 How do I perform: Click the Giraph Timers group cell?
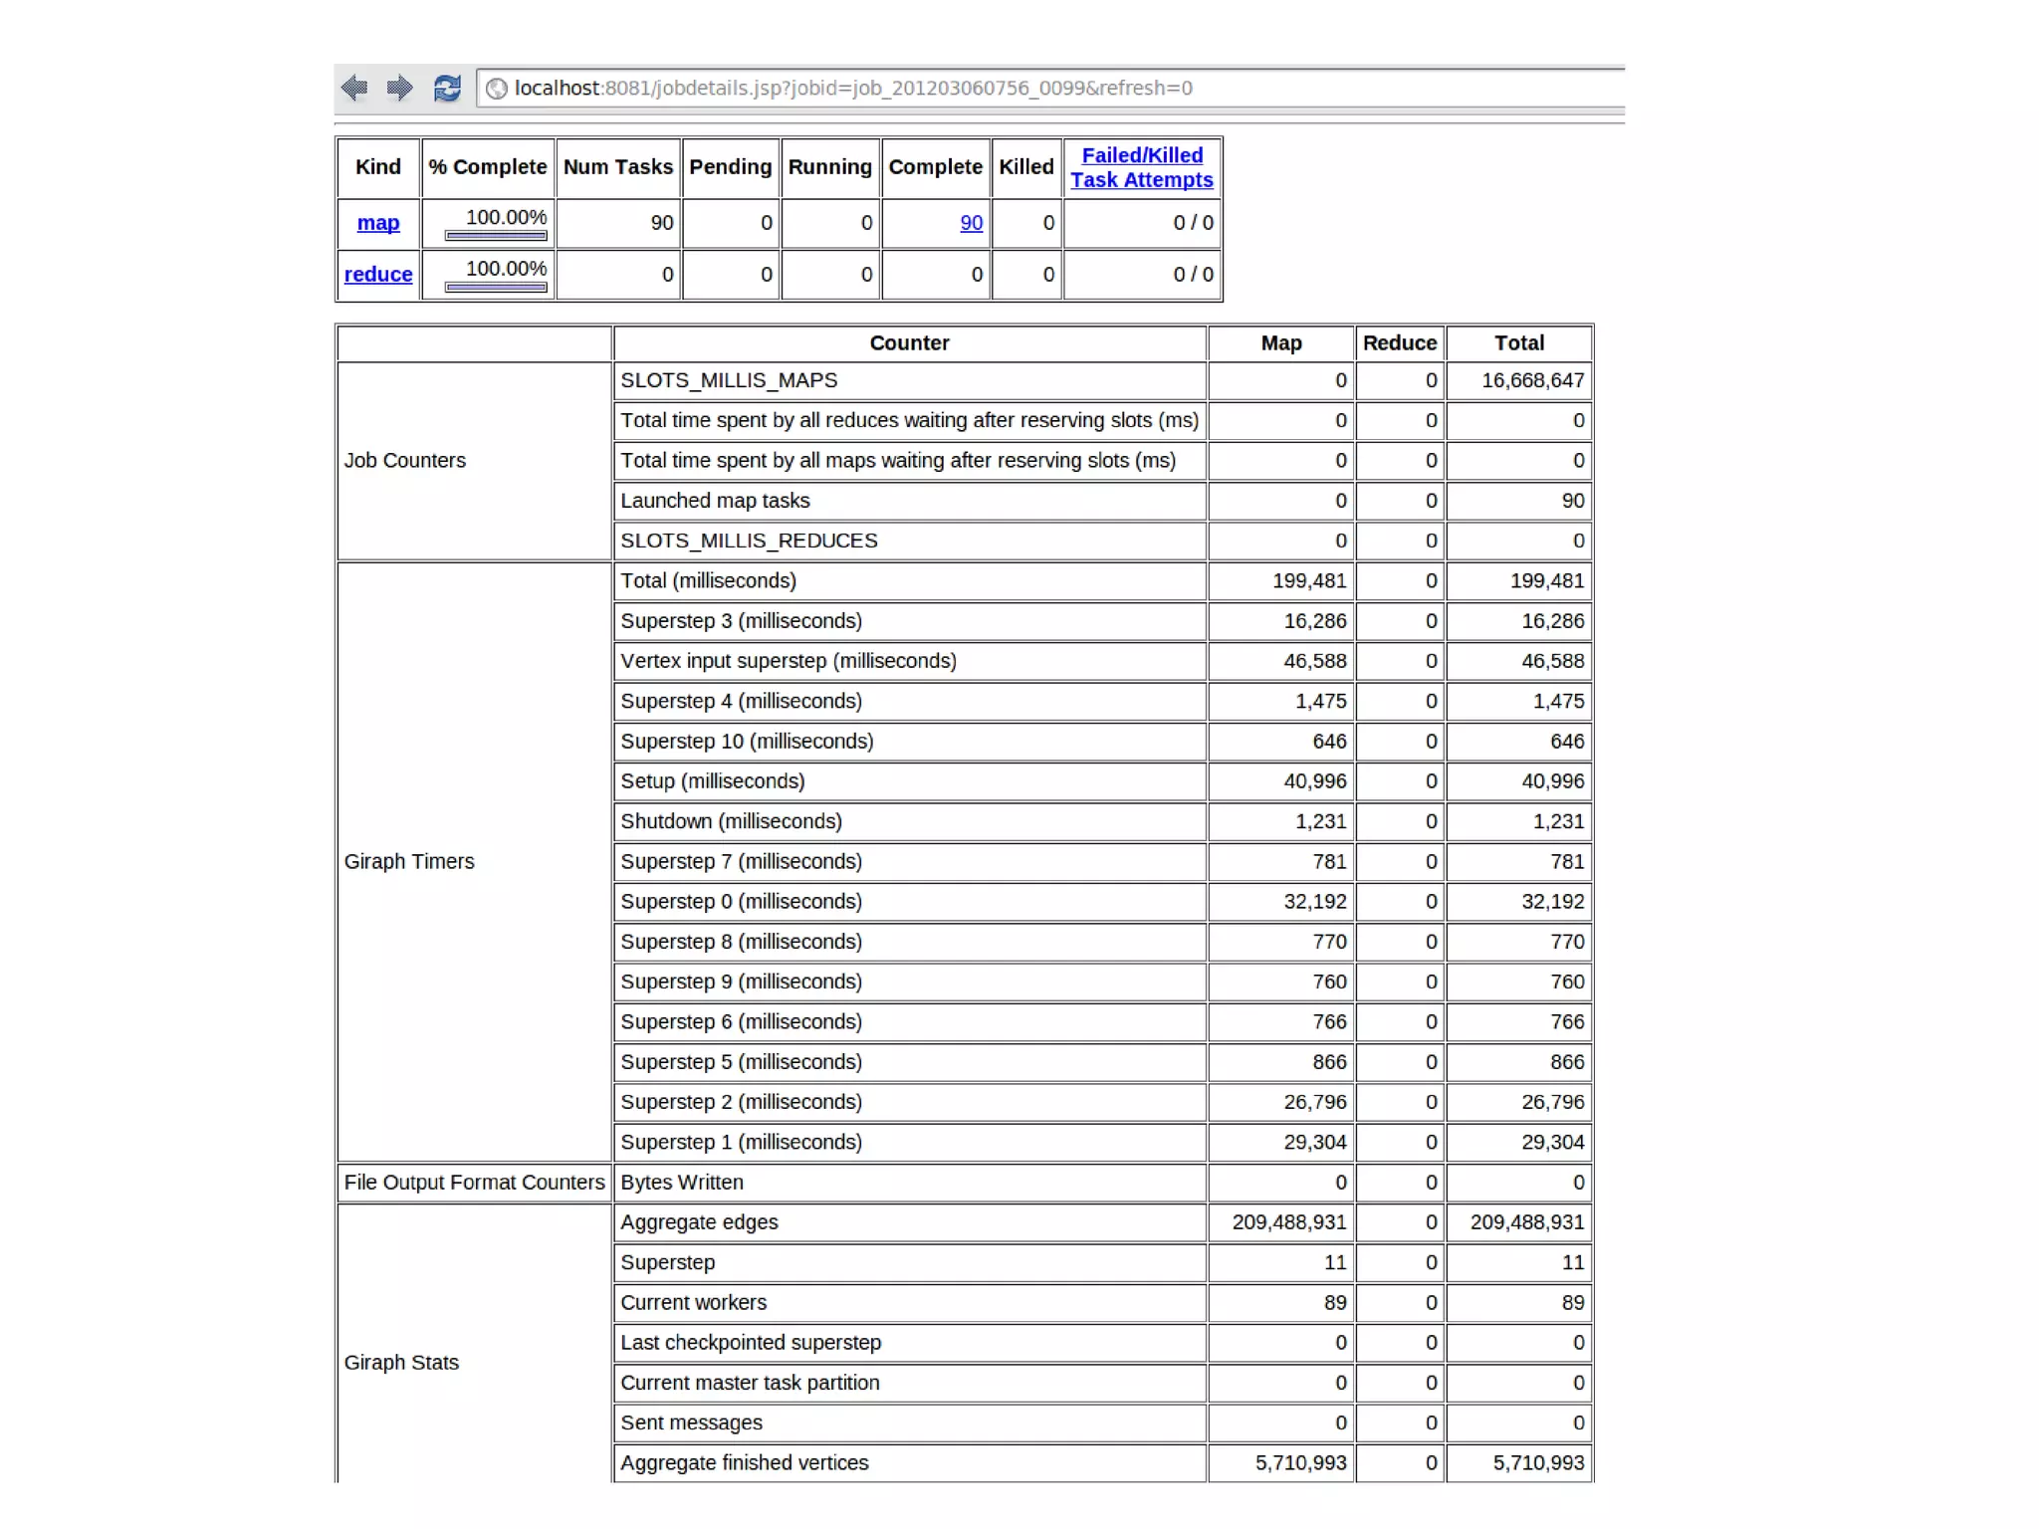click(409, 862)
